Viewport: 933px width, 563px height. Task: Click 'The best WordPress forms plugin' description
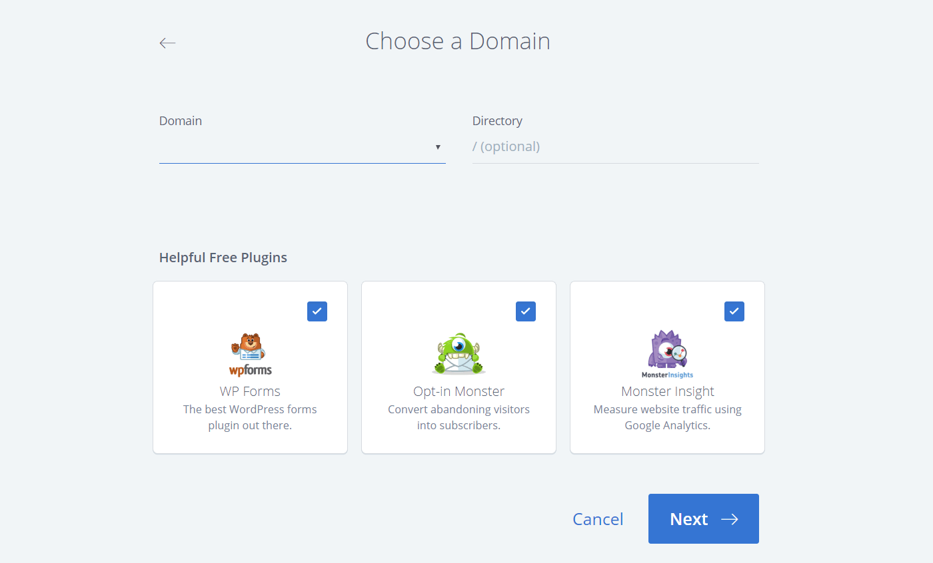250,417
